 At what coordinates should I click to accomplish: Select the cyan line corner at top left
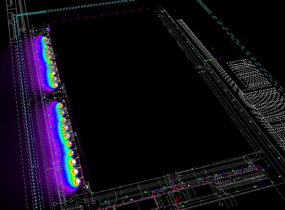click(x=16, y=16)
